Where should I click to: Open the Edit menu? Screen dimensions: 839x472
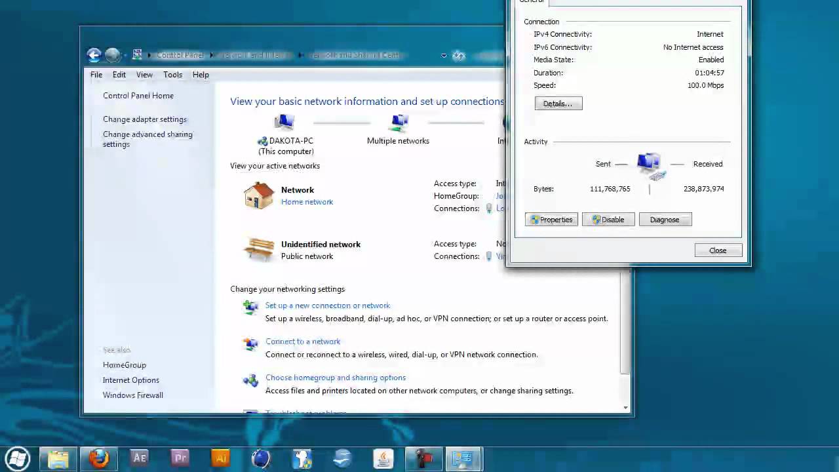pos(119,75)
